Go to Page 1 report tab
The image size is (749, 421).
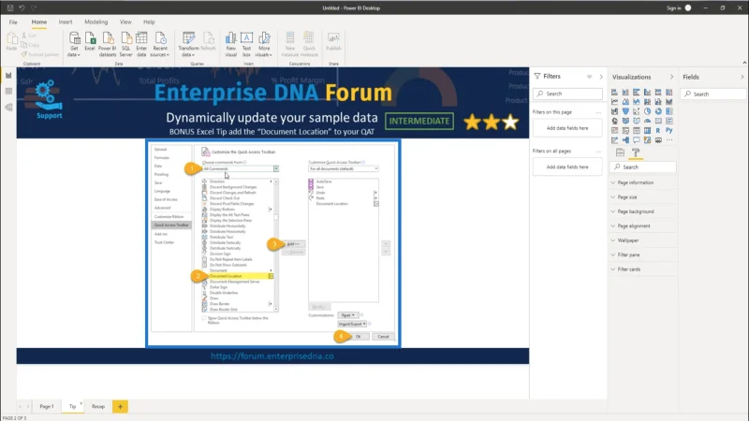(x=46, y=406)
